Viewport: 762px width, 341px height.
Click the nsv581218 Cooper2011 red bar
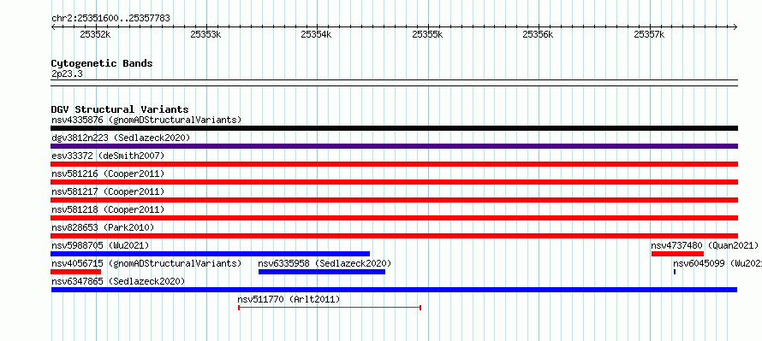point(394,218)
